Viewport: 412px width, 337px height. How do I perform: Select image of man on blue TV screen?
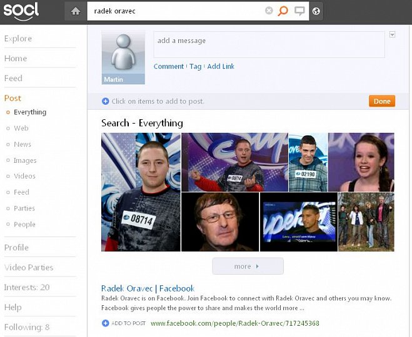pos(299,222)
